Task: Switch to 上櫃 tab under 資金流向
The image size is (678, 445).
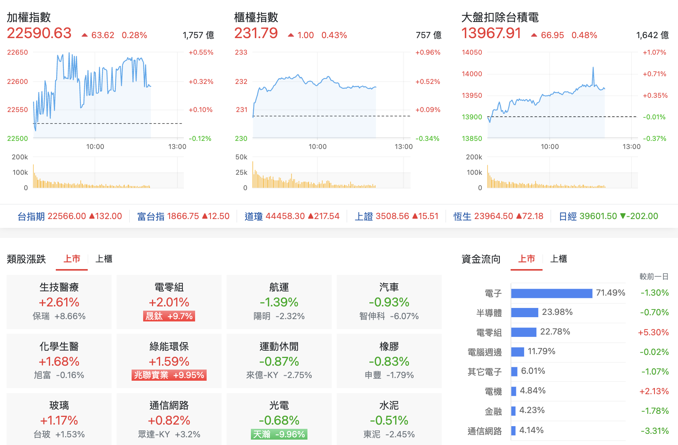Action: point(558,259)
